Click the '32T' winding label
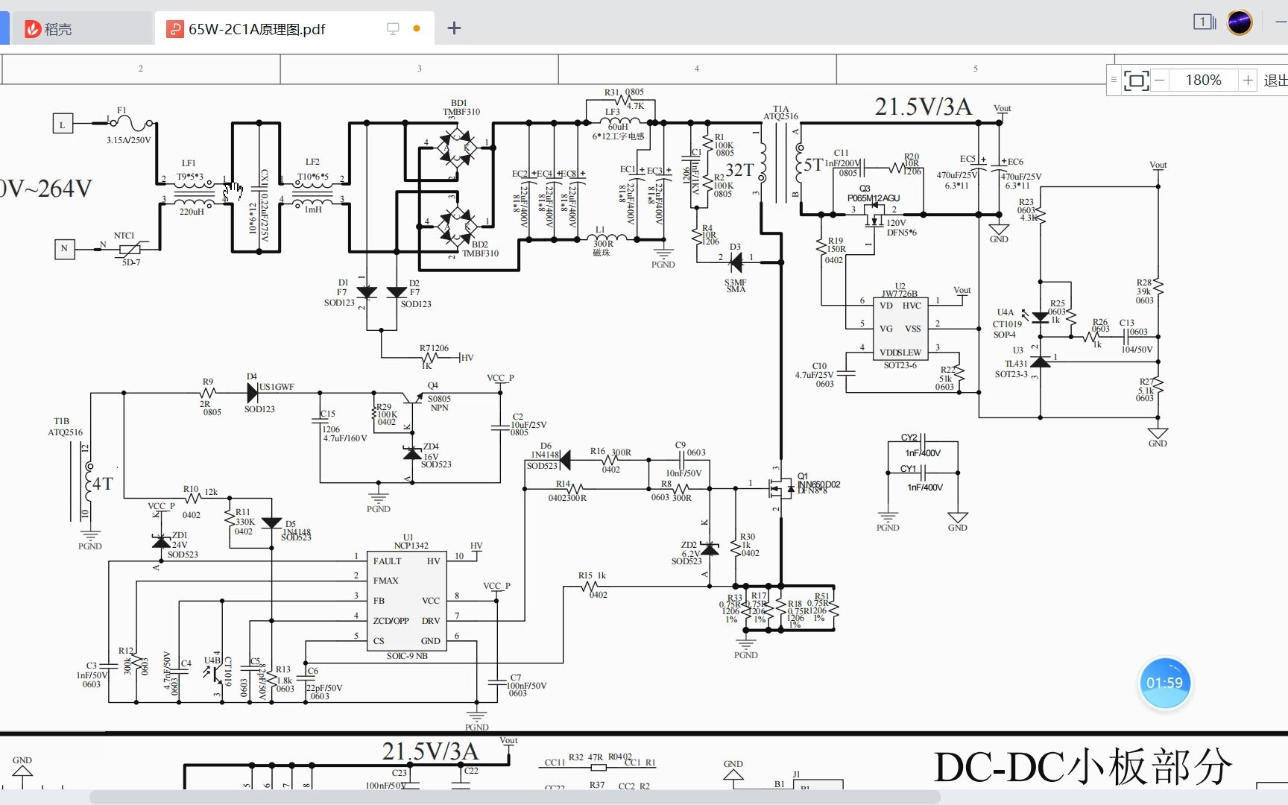This screenshot has height=805, width=1288. [740, 170]
